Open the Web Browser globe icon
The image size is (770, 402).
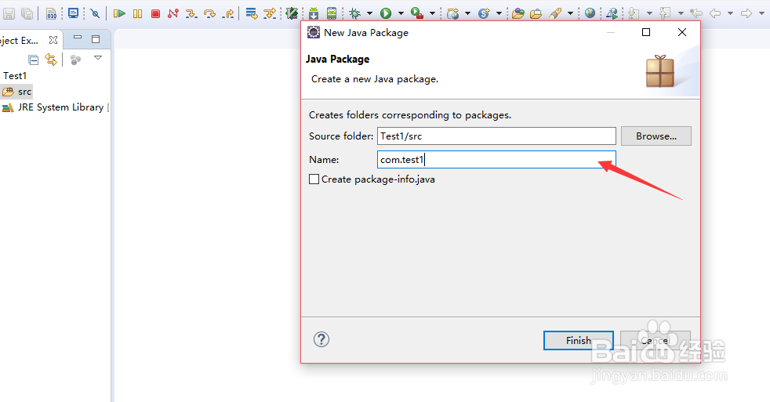point(590,13)
